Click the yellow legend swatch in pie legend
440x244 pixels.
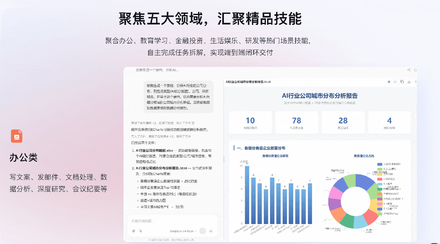380,174
